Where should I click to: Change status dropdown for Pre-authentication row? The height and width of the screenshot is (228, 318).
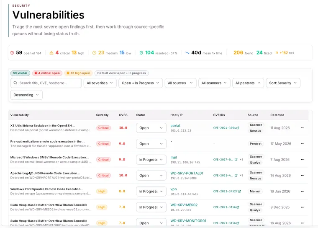[x=151, y=144]
